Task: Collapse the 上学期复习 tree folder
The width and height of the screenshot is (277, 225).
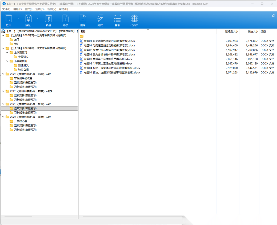Action: (7, 52)
